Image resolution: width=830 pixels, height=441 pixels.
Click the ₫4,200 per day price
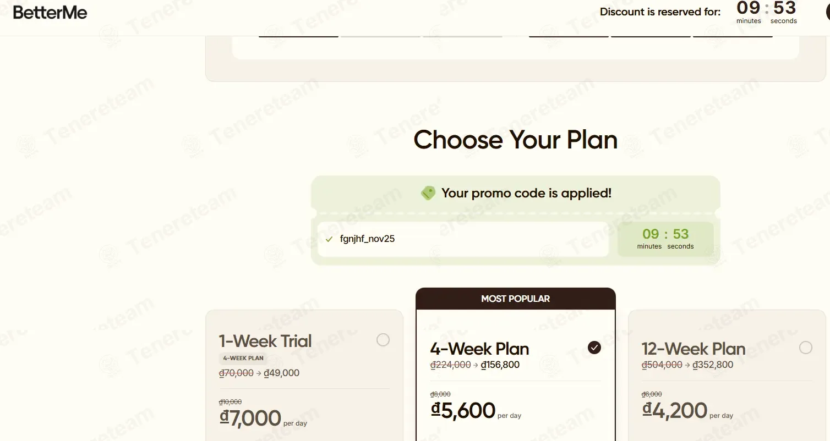pyautogui.click(x=675, y=411)
